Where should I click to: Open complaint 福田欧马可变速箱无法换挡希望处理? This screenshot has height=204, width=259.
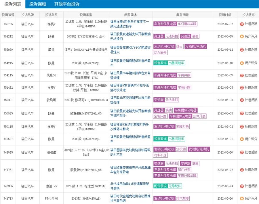(x=130, y=100)
